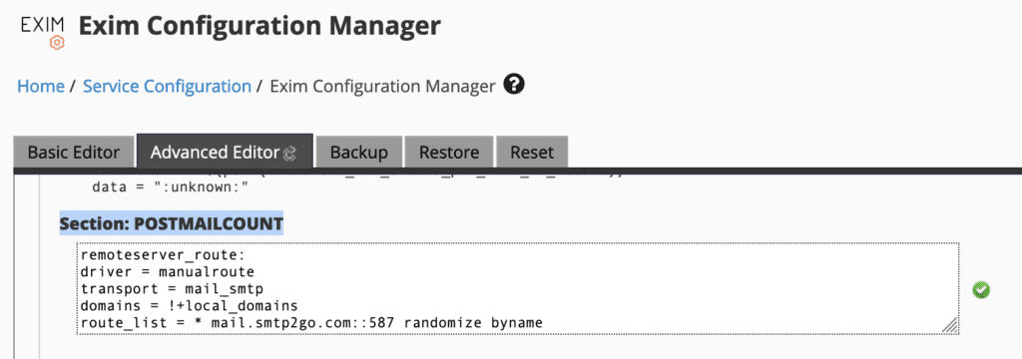Switch to the Restore tab

click(449, 153)
